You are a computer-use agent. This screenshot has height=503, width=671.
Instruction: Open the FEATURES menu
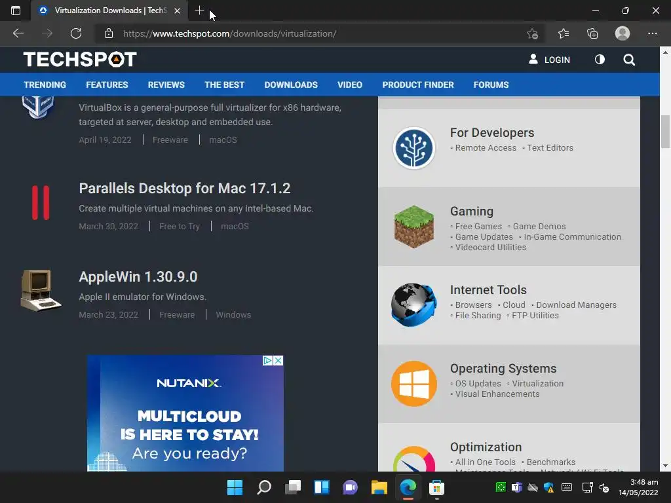pos(107,84)
